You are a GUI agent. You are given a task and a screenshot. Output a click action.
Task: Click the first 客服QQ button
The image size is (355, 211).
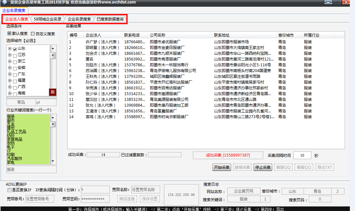(283, 167)
